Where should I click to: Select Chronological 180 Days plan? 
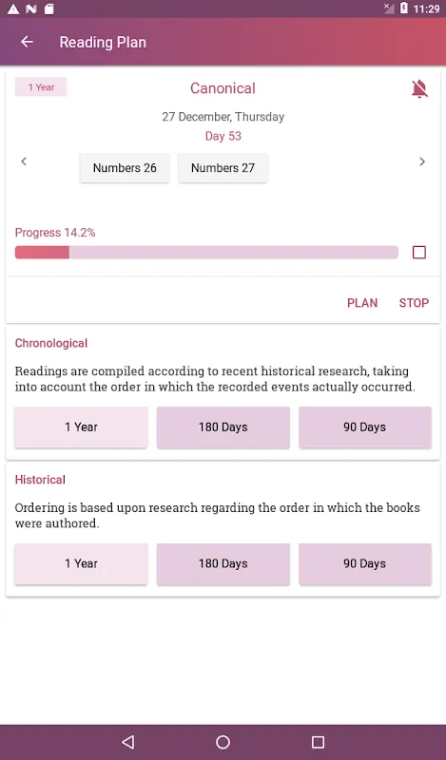[223, 427]
